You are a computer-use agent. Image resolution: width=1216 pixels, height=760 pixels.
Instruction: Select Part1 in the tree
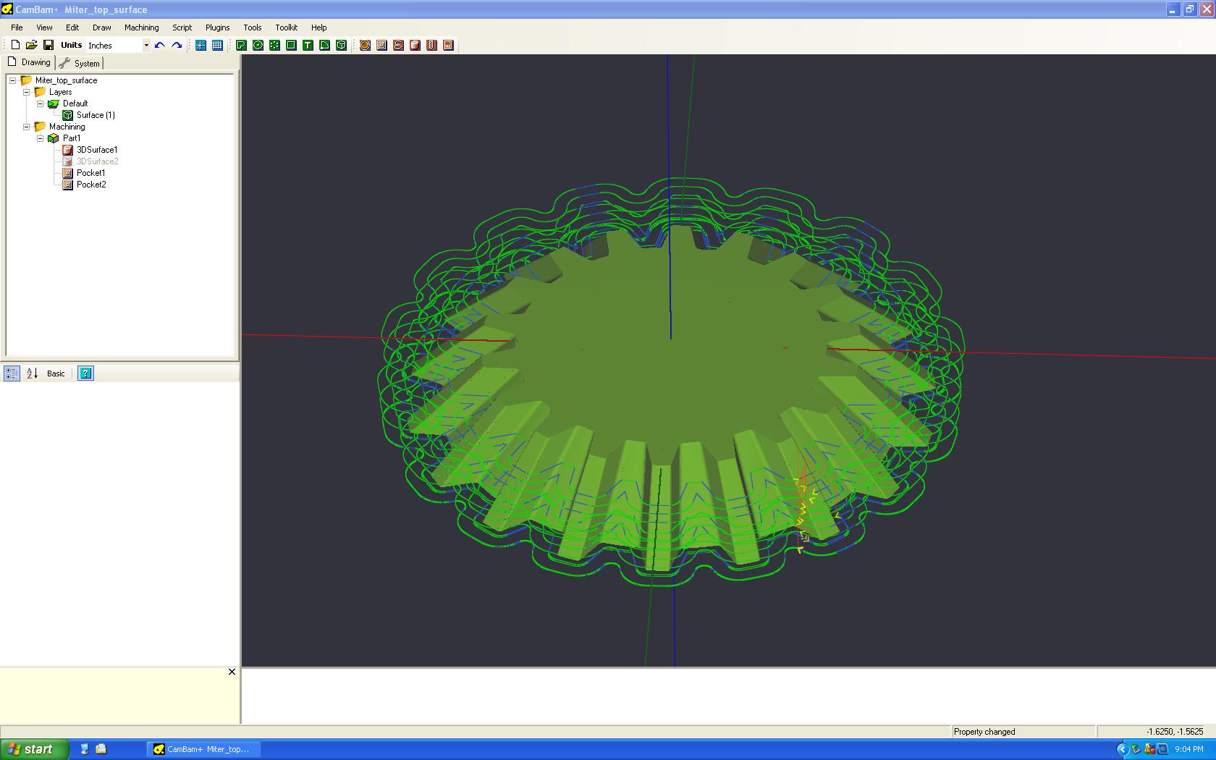pyautogui.click(x=72, y=138)
